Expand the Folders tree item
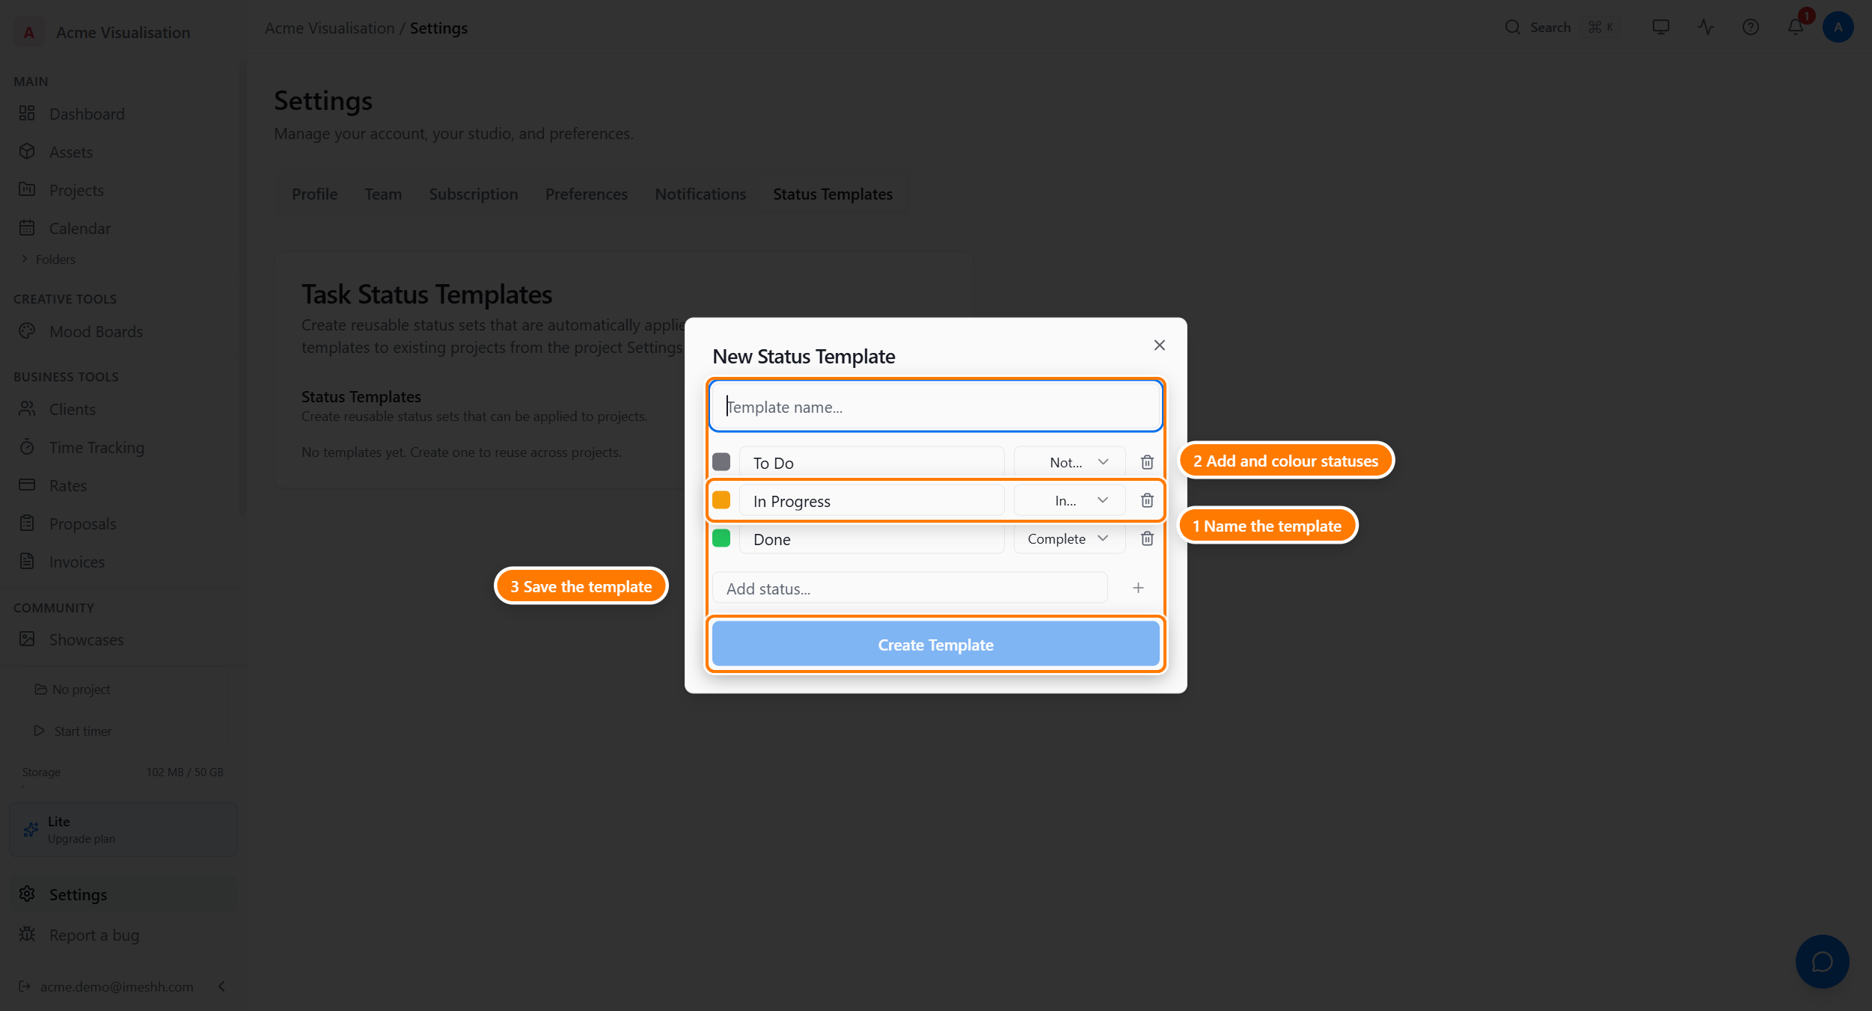 pos(48,259)
